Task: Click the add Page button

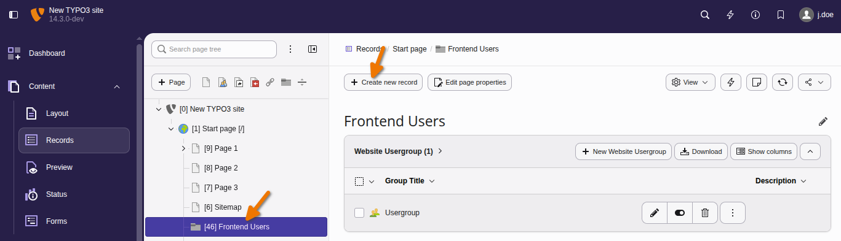Action: (171, 82)
